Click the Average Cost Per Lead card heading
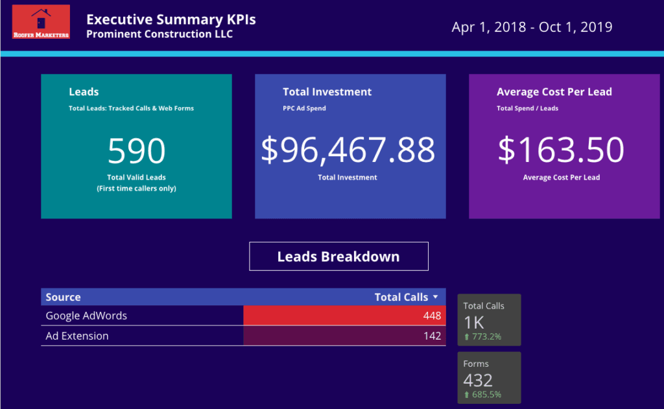This screenshot has width=664, height=409. point(554,92)
